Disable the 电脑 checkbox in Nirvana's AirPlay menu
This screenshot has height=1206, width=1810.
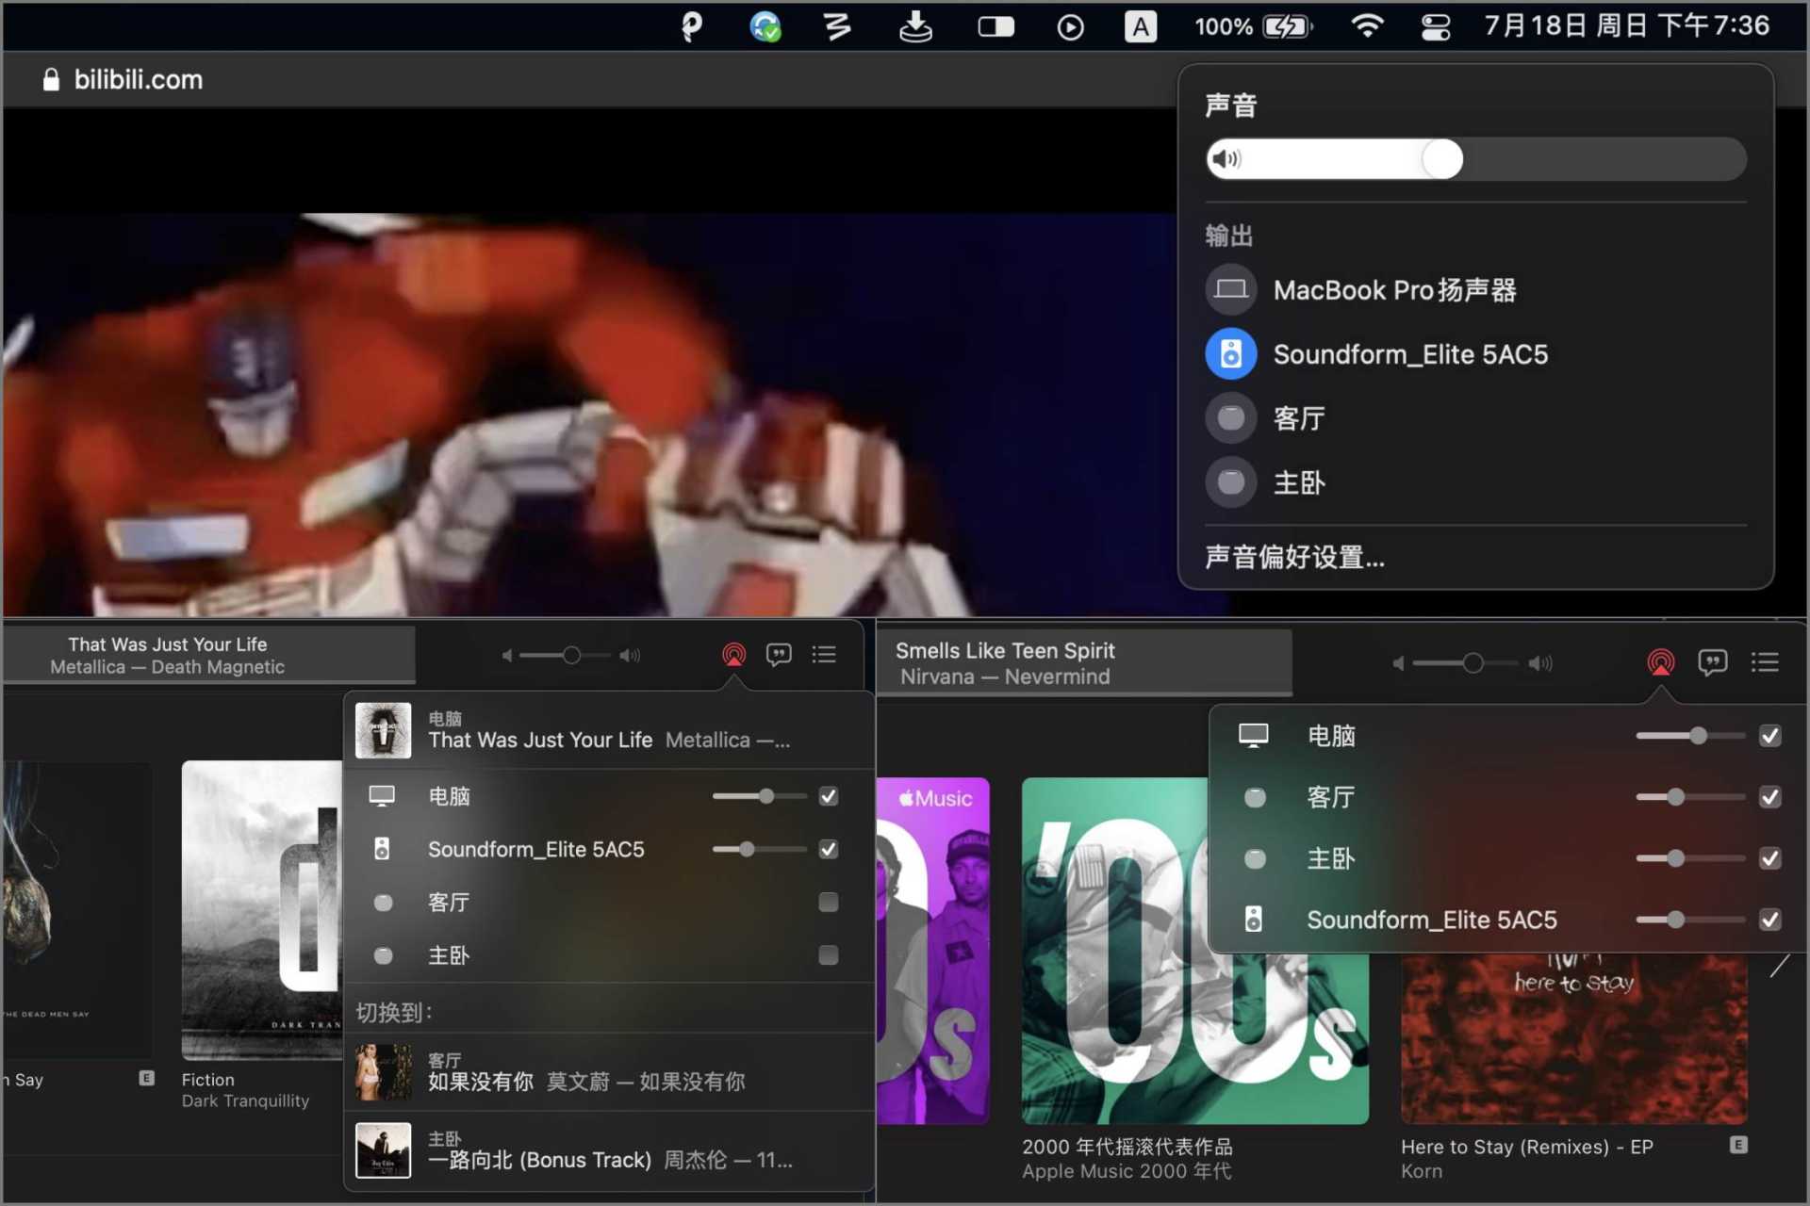1770,736
